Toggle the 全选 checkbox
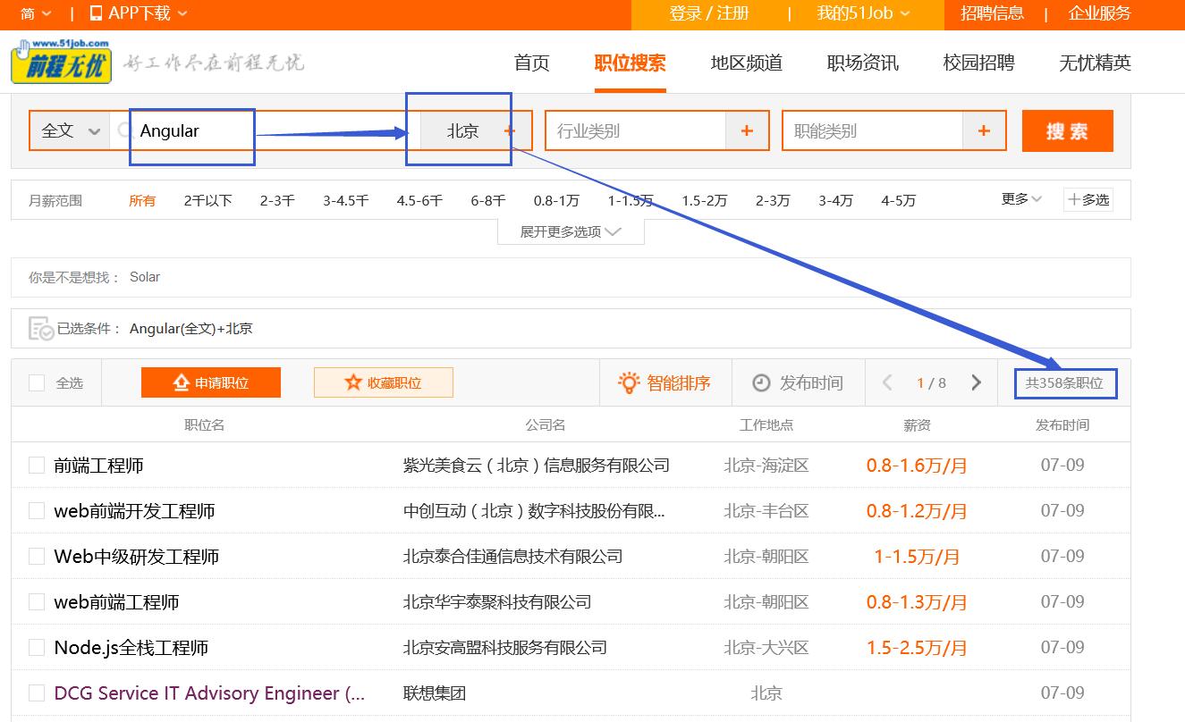 (37, 382)
